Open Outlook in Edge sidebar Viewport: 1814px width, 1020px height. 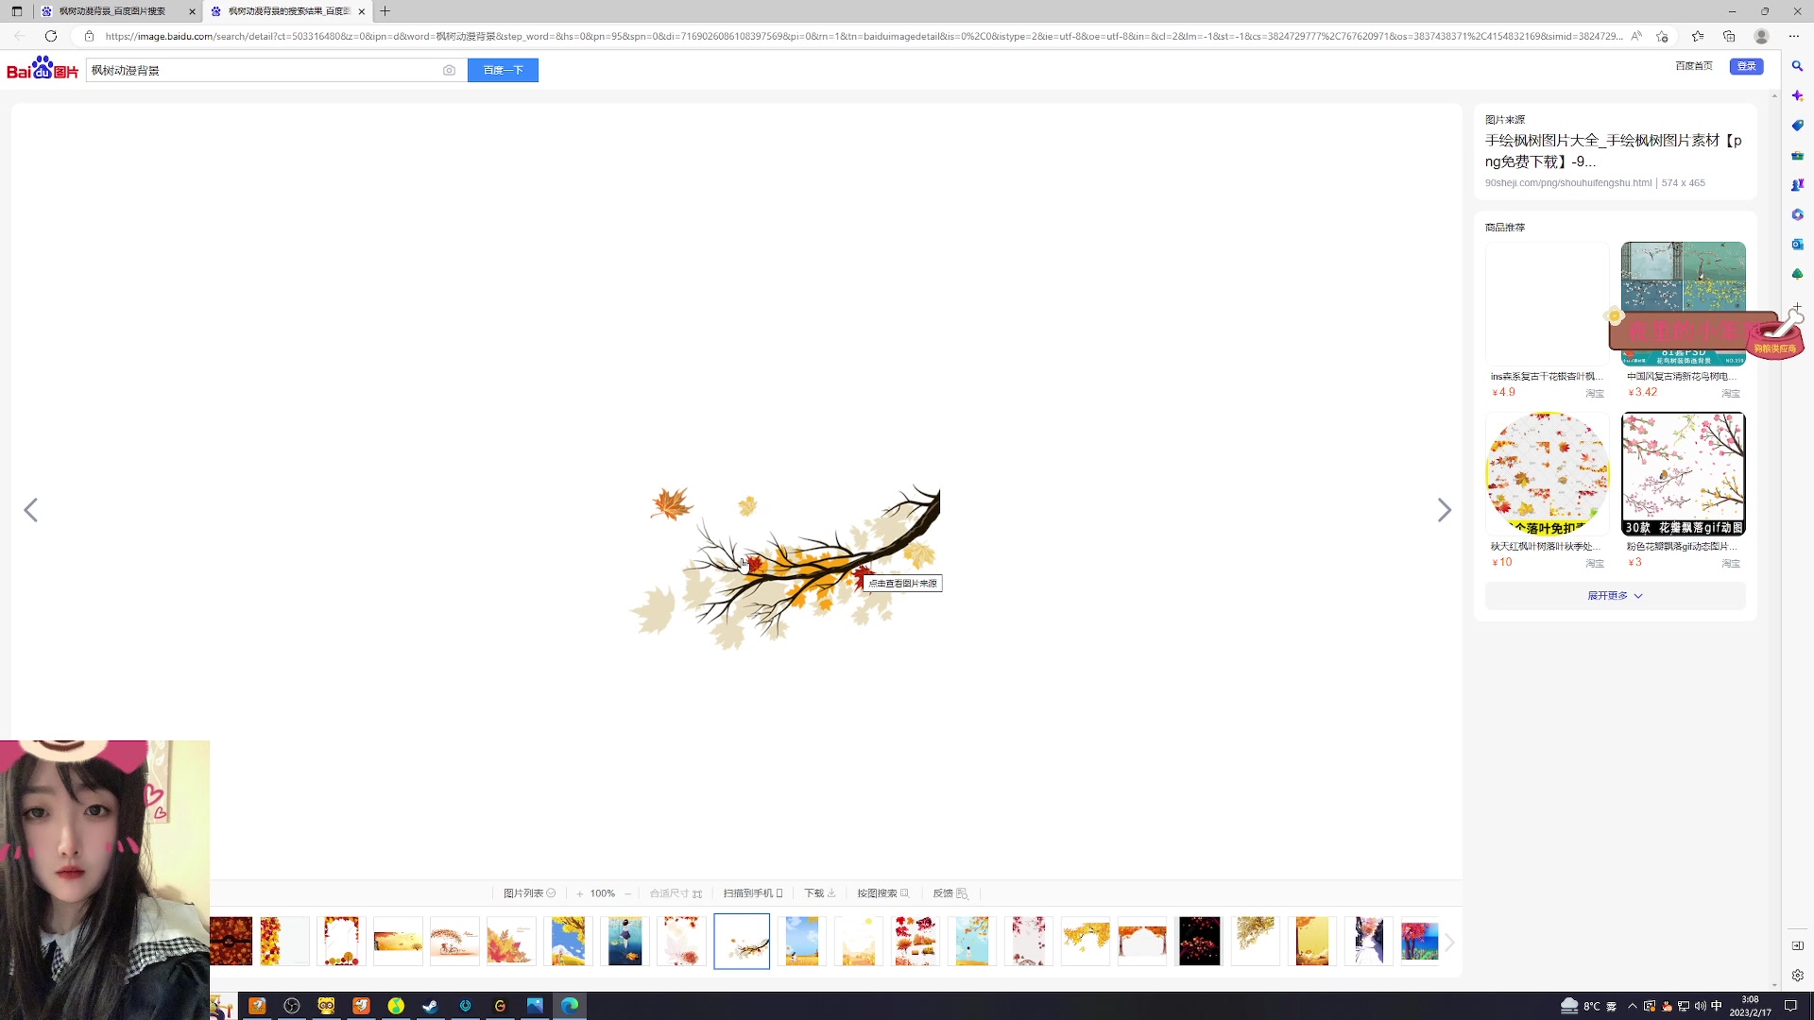coord(1797,245)
